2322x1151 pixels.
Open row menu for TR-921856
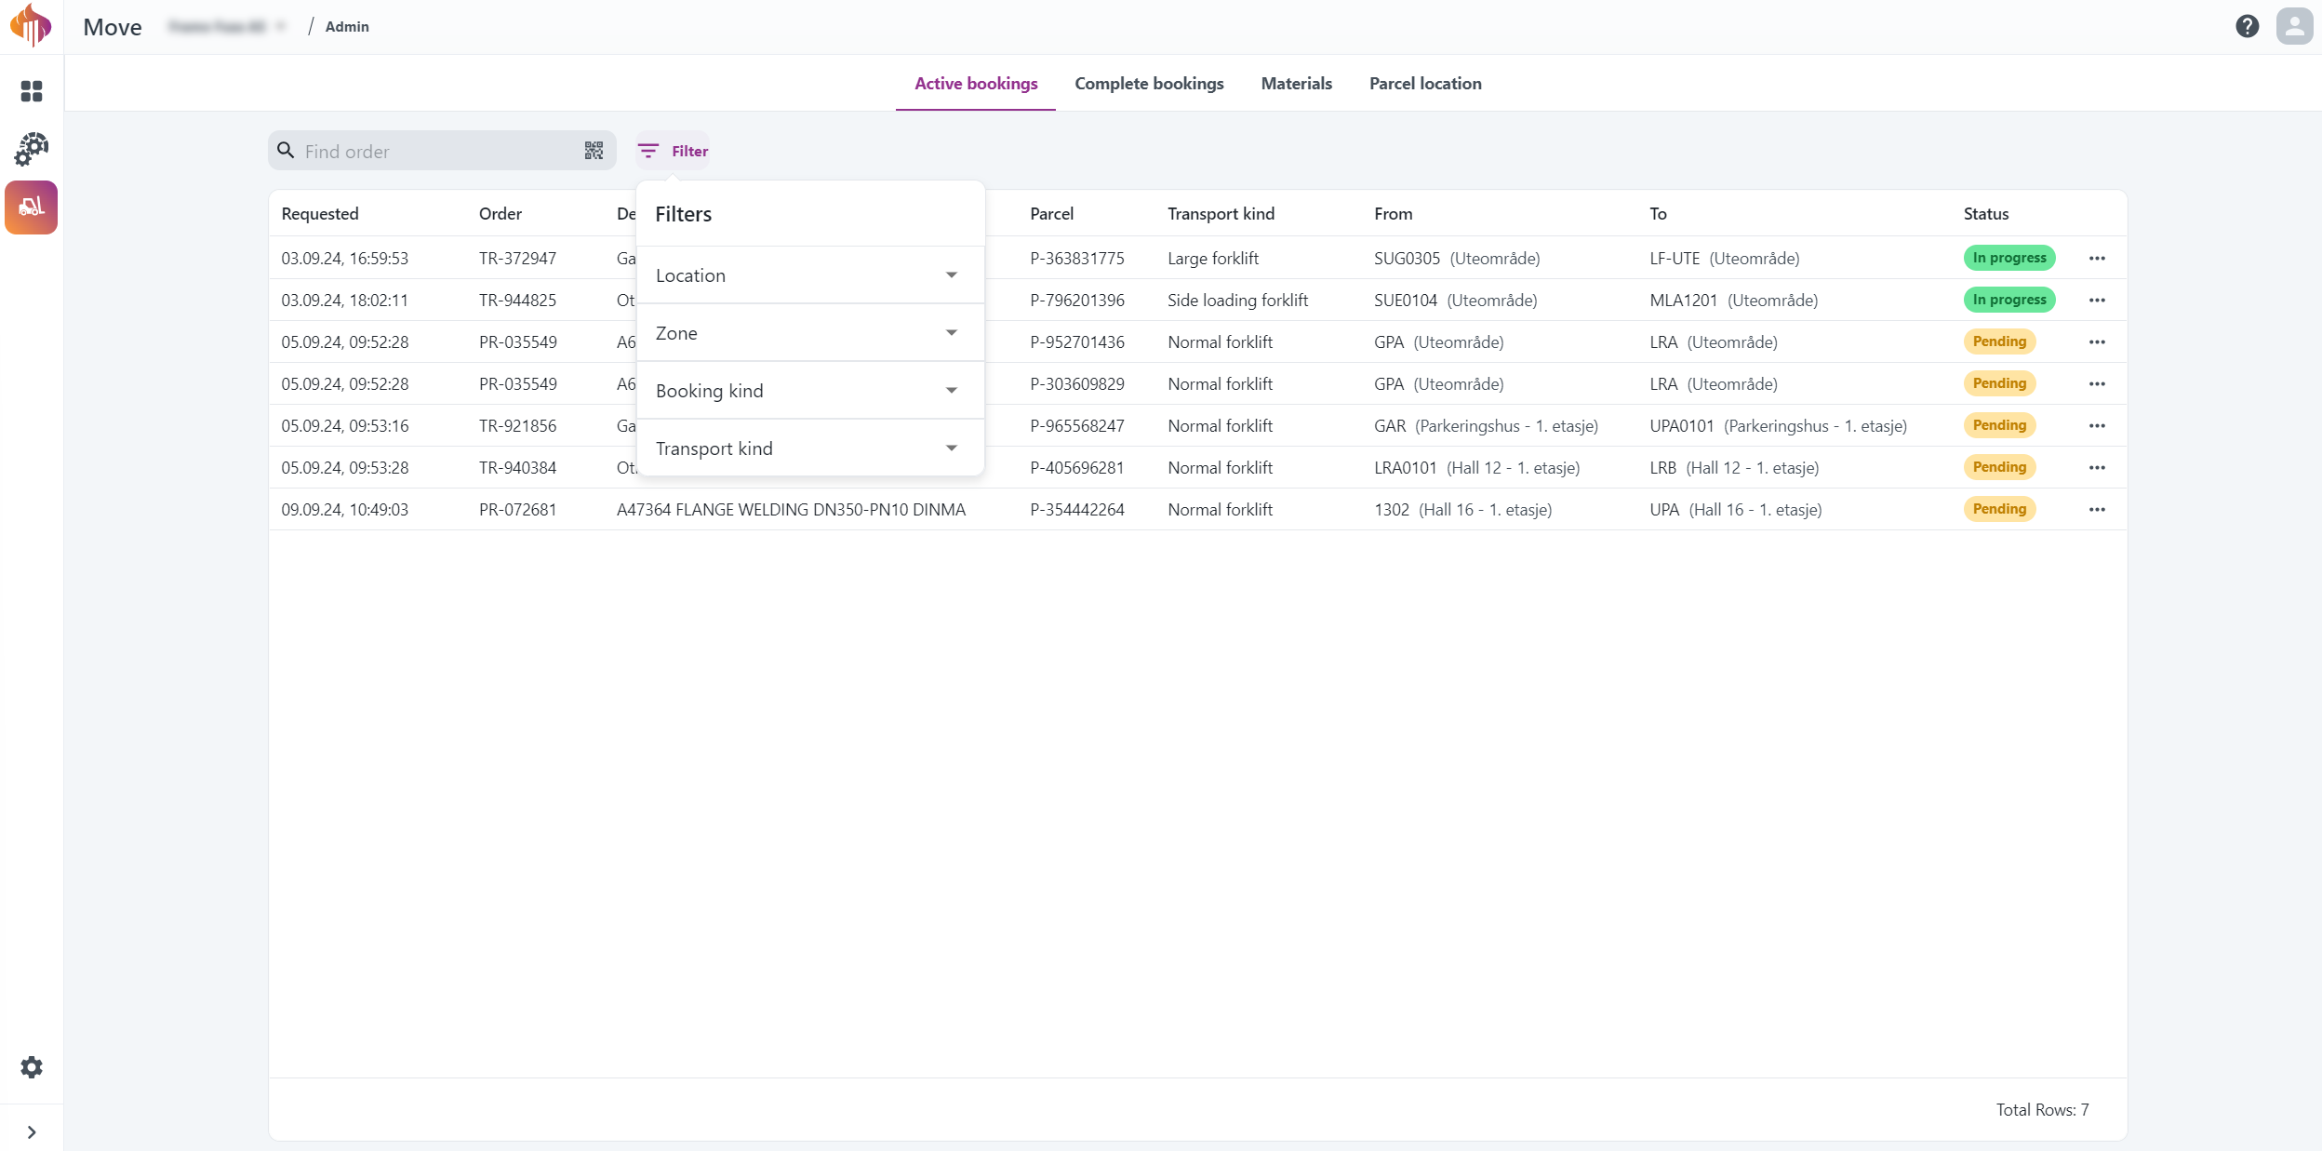coord(2097,425)
